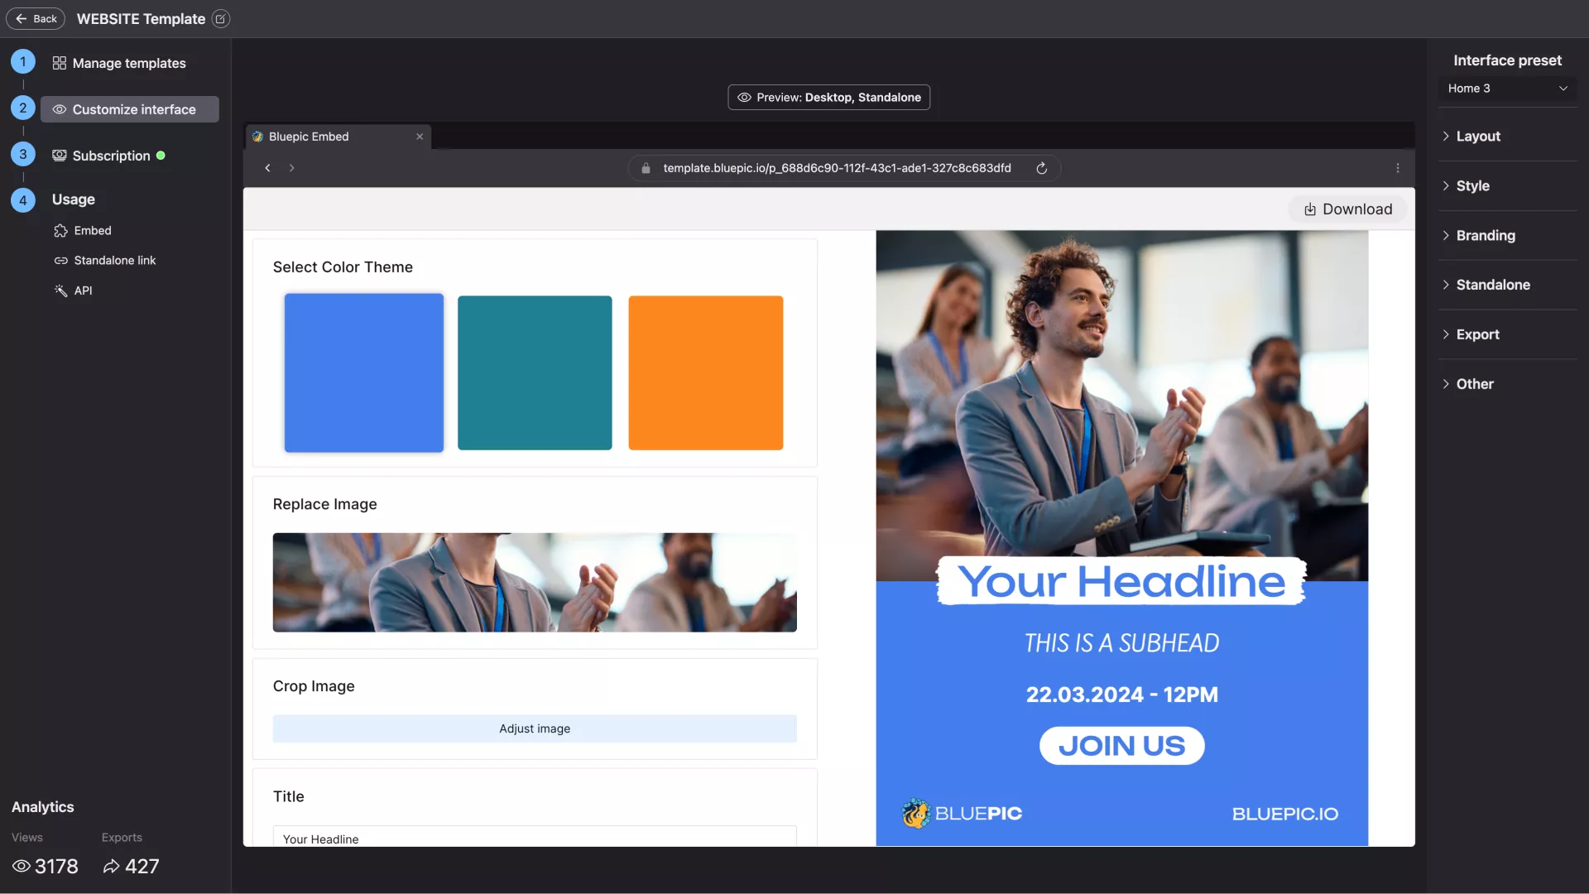Open the Embed usage option
This screenshot has height=894, width=1589.
pos(92,231)
